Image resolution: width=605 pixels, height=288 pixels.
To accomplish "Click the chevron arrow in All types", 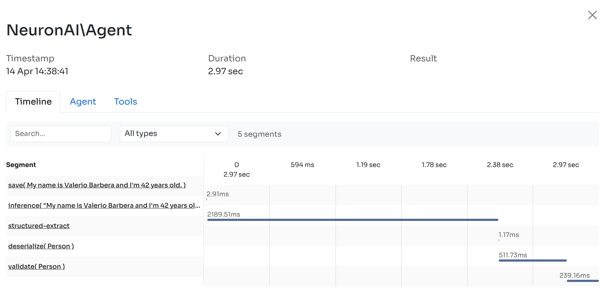I will coord(218,134).
